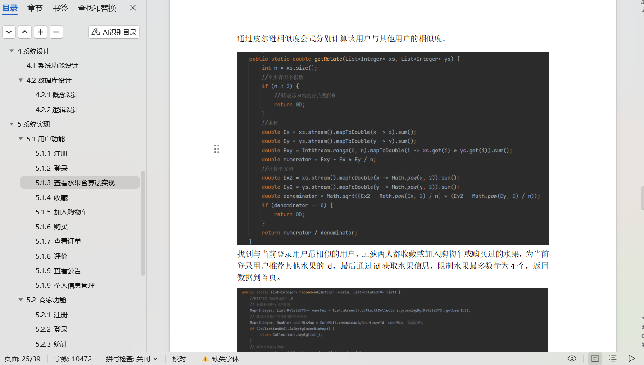Viewport: 644px width, 365px height.
Task: Toggle eye protection mode icon
Action: [572, 359]
